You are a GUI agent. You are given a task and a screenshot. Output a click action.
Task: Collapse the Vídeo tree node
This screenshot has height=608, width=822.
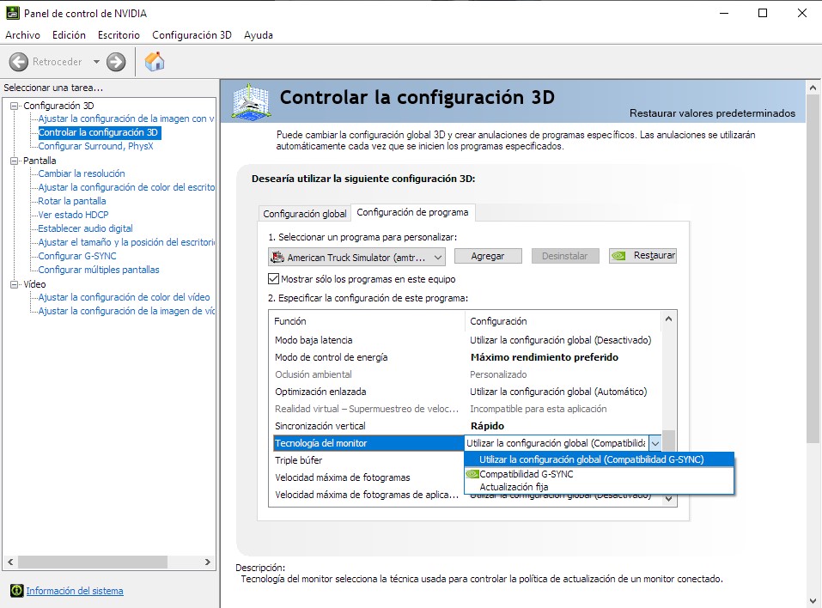[14, 284]
